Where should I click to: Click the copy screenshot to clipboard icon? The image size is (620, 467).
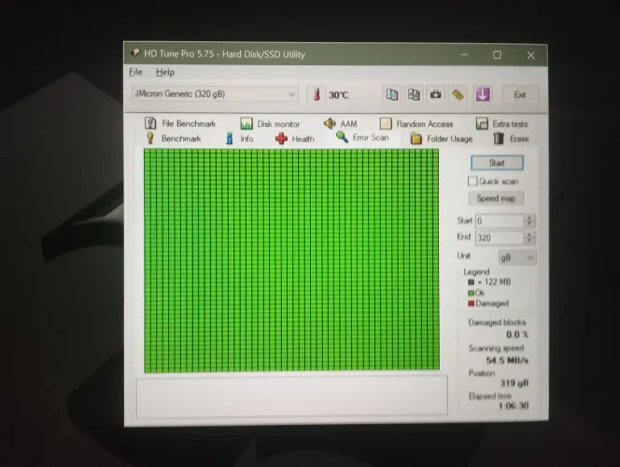[414, 95]
